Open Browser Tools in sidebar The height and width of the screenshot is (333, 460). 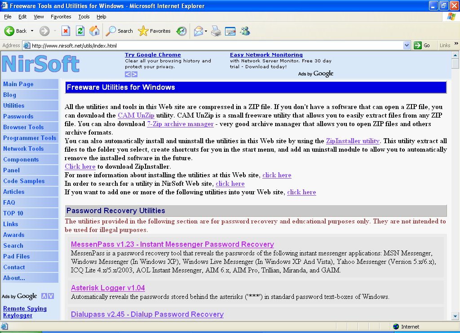coord(30,127)
